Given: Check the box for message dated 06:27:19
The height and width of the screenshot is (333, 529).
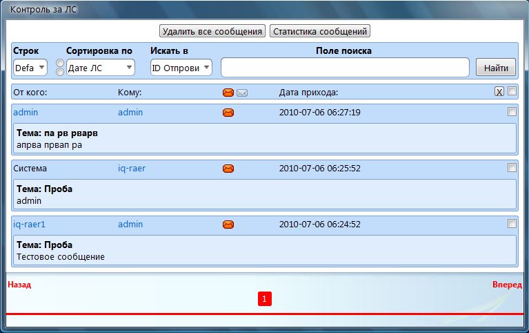Looking at the screenshot, I should point(512,111).
